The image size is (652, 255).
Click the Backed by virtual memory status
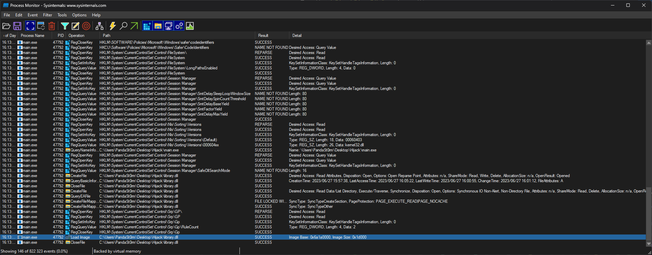[x=117, y=251]
